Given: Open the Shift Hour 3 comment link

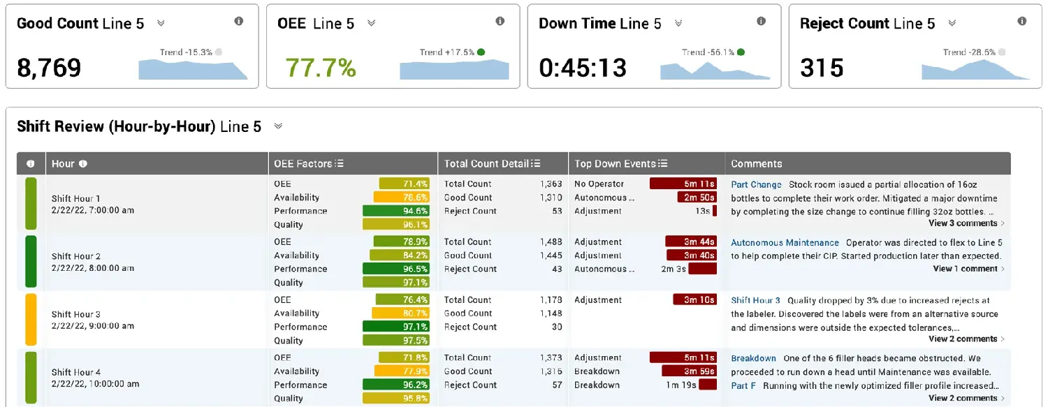Looking at the screenshot, I should tap(755, 301).
